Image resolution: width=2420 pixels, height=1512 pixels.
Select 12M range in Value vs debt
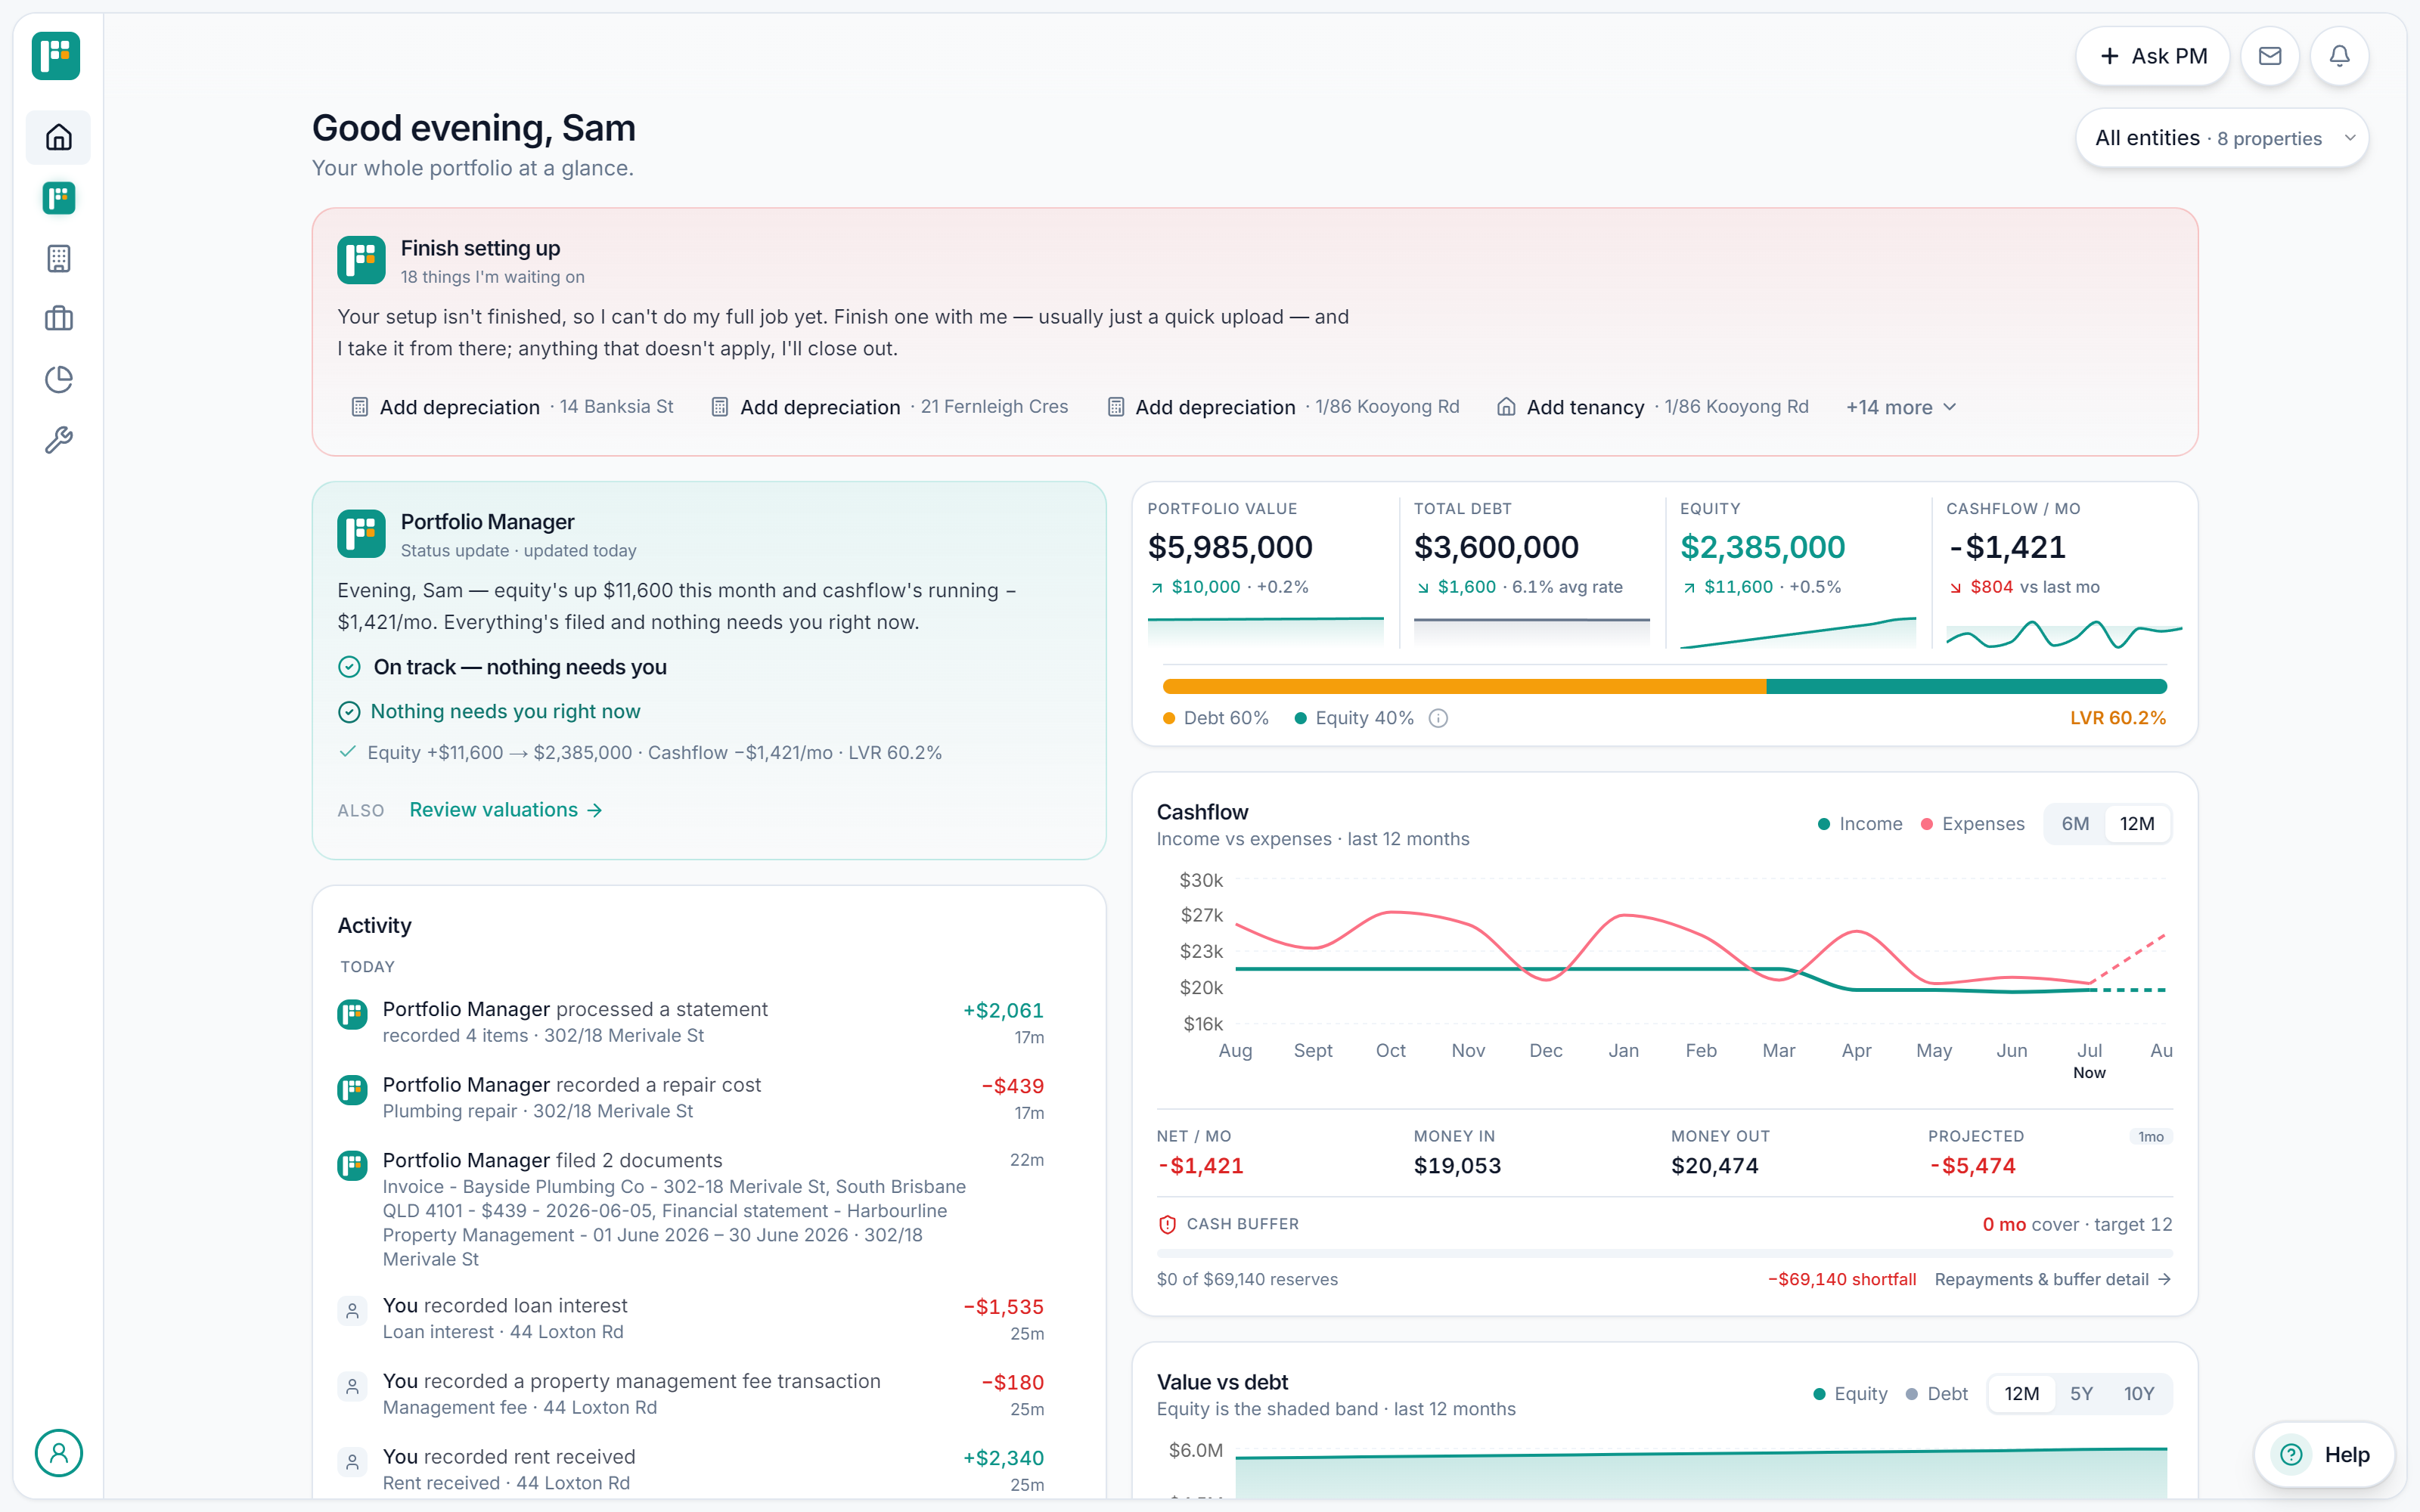[x=2021, y=1394]
